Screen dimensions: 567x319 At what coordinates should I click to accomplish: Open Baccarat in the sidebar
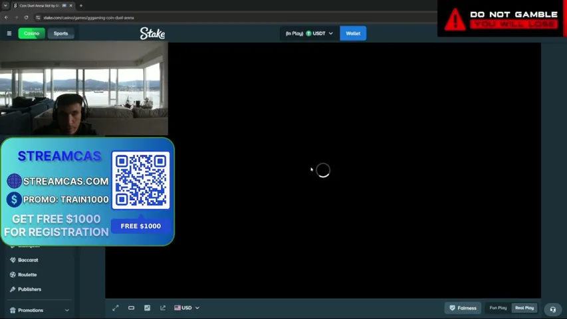[28, 260]
